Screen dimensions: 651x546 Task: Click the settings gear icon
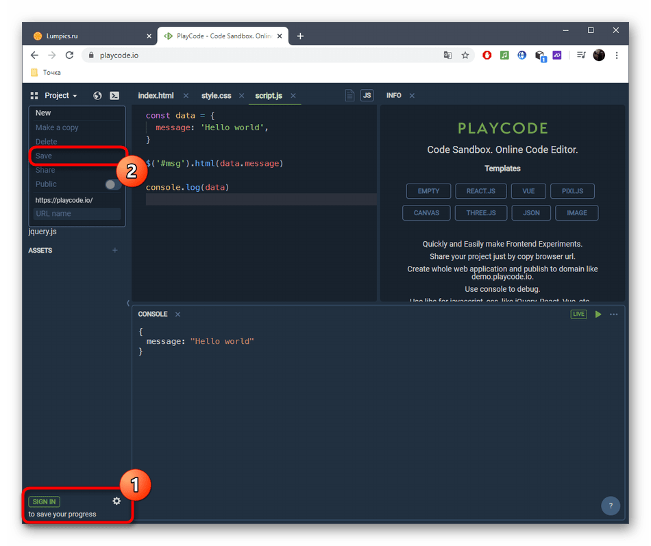click(116, 501)
